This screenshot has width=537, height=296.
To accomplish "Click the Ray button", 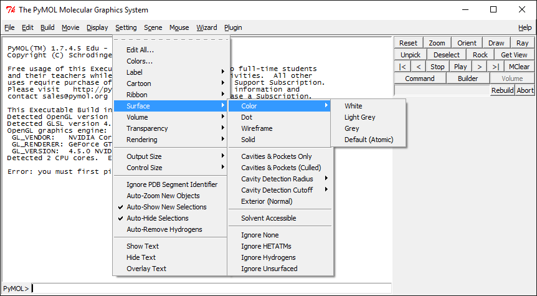I will [522, 43].
